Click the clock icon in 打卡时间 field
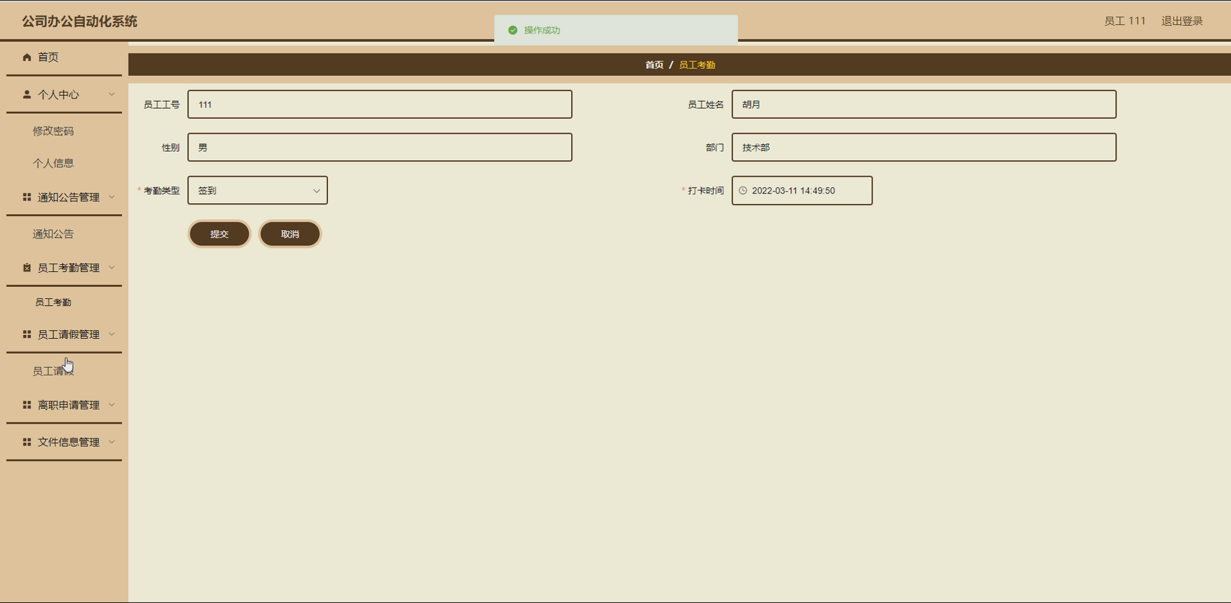The image size is (1231, 603). 743,191
